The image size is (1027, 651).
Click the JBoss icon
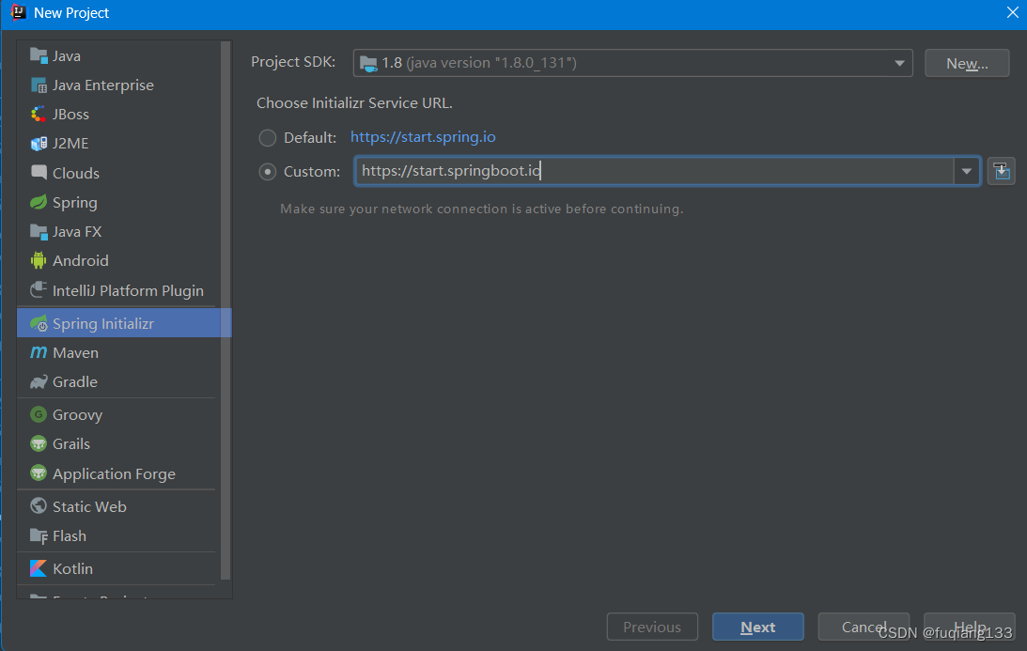point(39,114)
